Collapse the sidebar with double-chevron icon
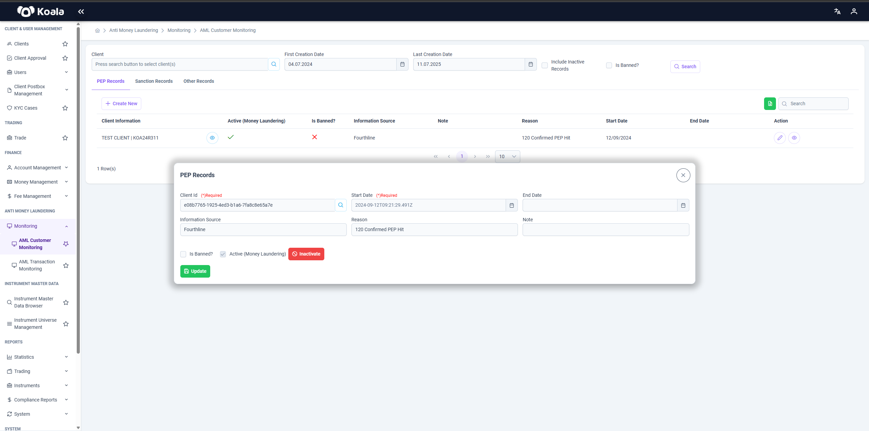The image size is (869, 431). tap(81, 12)
